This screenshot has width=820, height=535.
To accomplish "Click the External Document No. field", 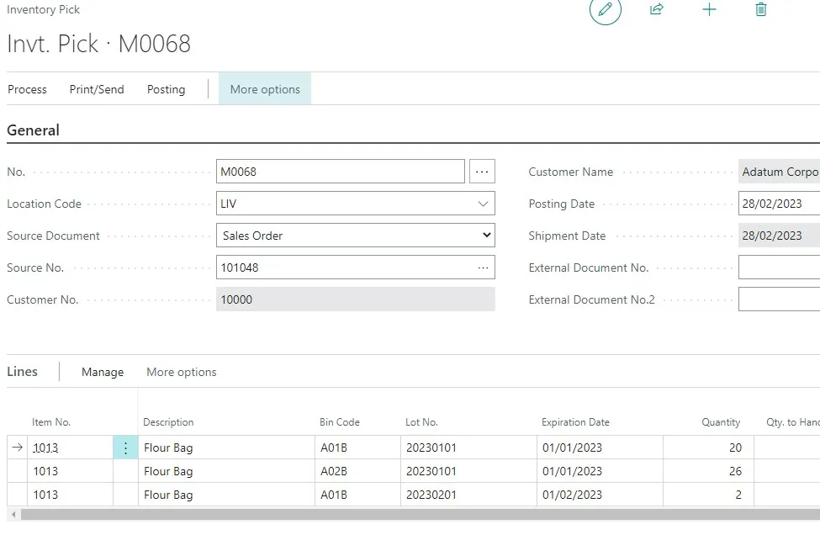I will 779,267.
